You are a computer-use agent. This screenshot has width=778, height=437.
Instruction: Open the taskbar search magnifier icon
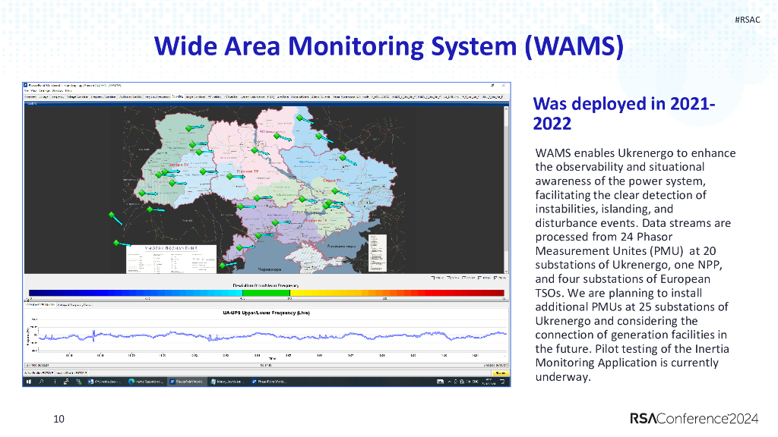(x=42, y=382)
